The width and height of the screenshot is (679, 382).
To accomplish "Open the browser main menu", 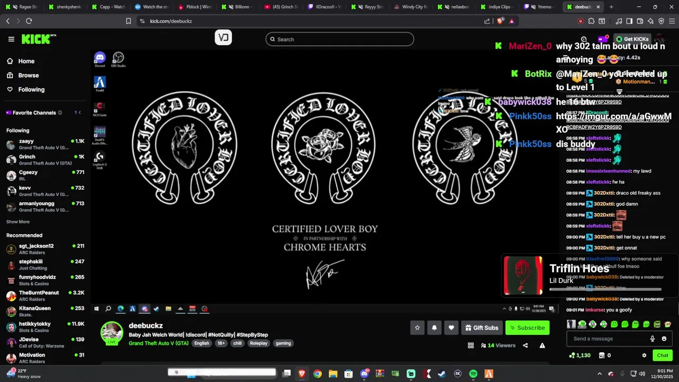I will (x=672, y=21).
